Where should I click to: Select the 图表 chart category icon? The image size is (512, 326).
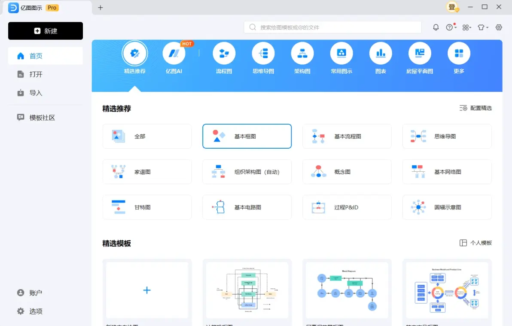[381, 54]
